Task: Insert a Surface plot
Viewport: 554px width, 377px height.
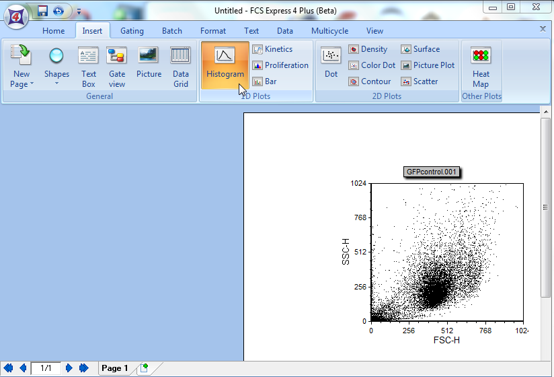Action: click(420, 49)
